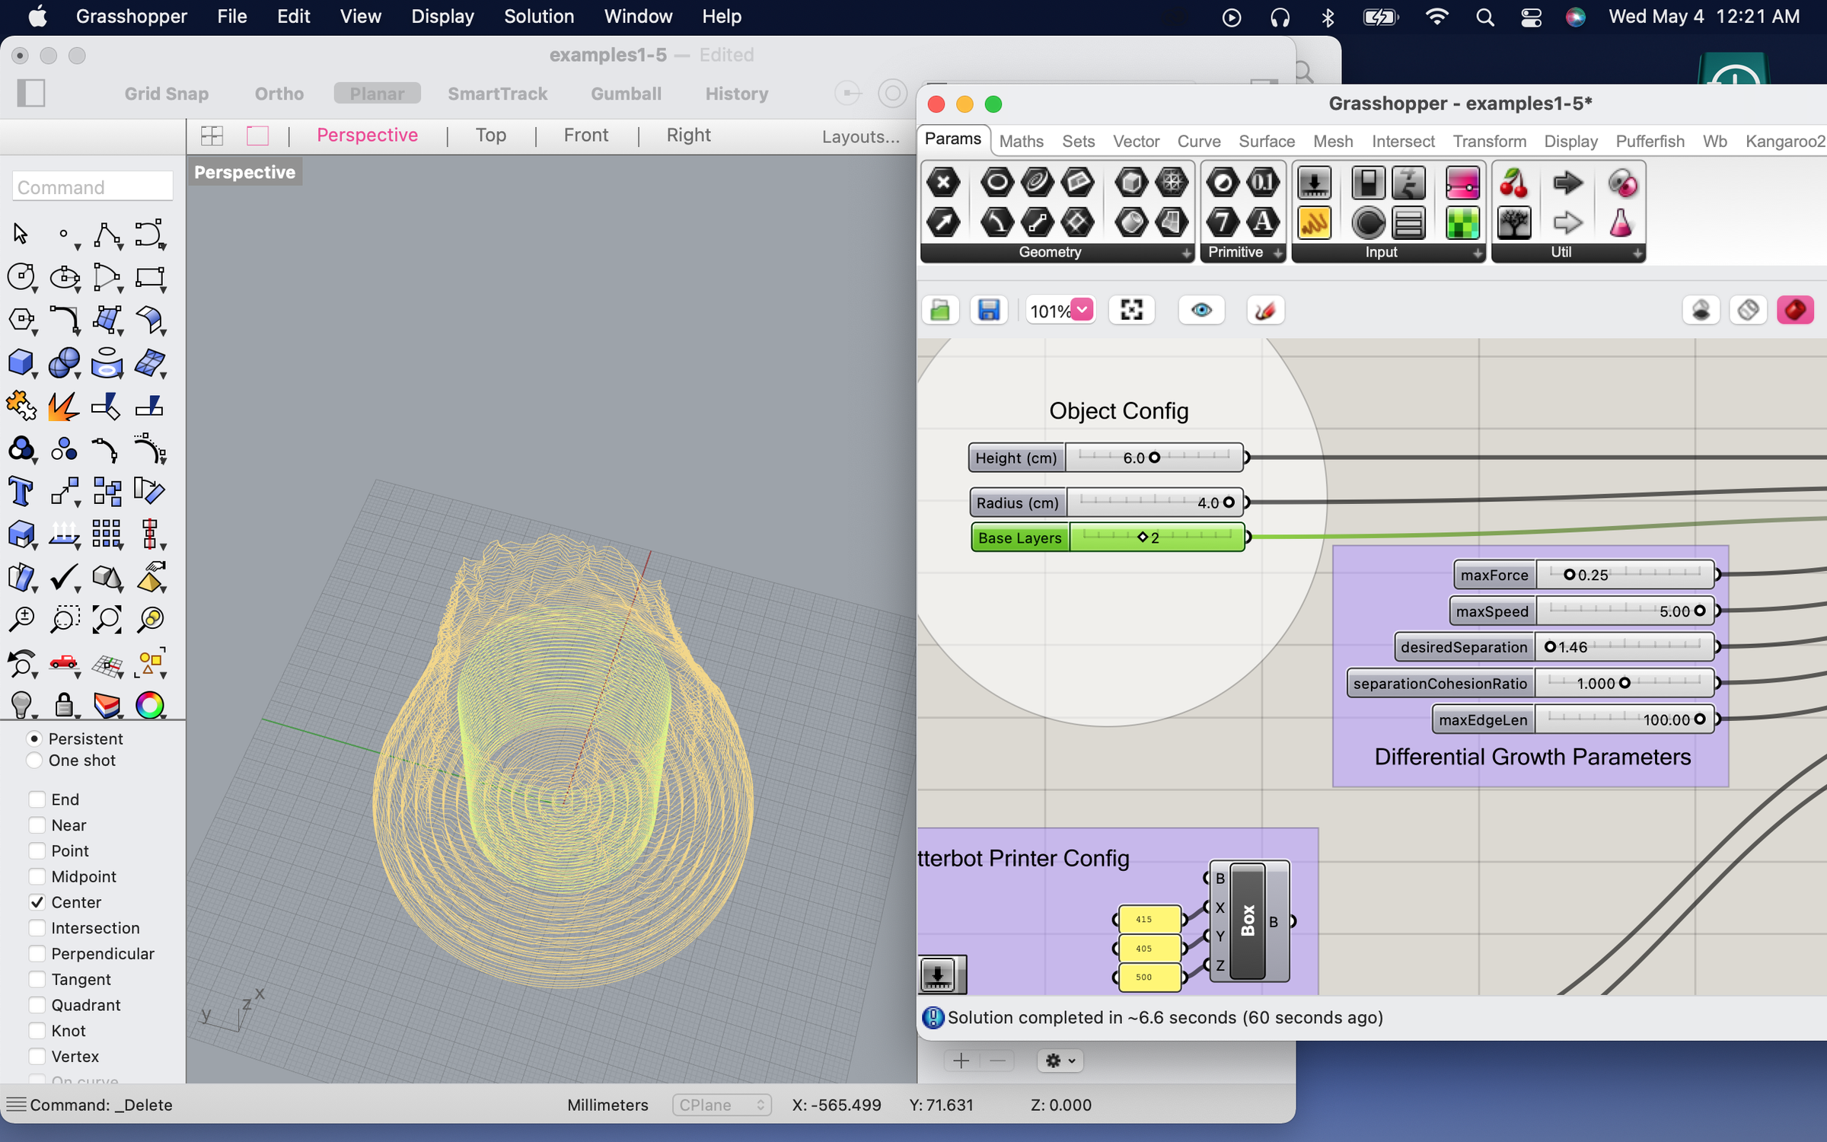Viewport: 1827px width, 1142px height.
Task: Open the CPlane dropdown in the status bar
Action: (721, 1105)
